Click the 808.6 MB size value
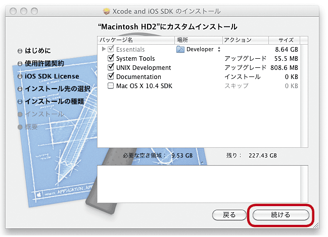The image size is (328, 237). pyautogui.click(x=284, y=68)
